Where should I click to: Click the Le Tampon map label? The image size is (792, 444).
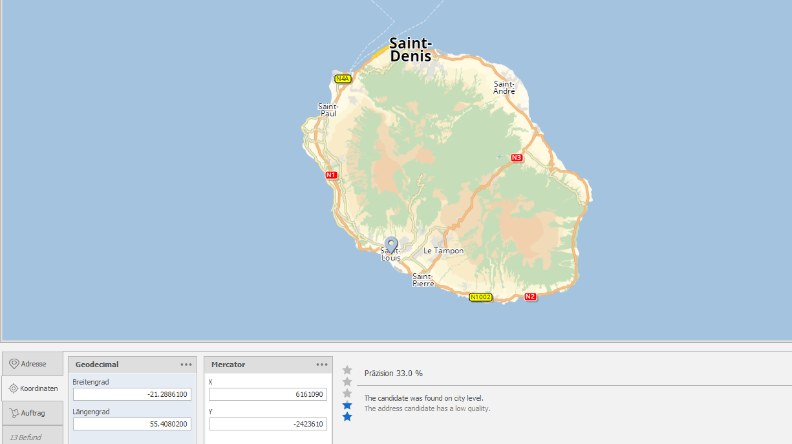pos(444,251)
